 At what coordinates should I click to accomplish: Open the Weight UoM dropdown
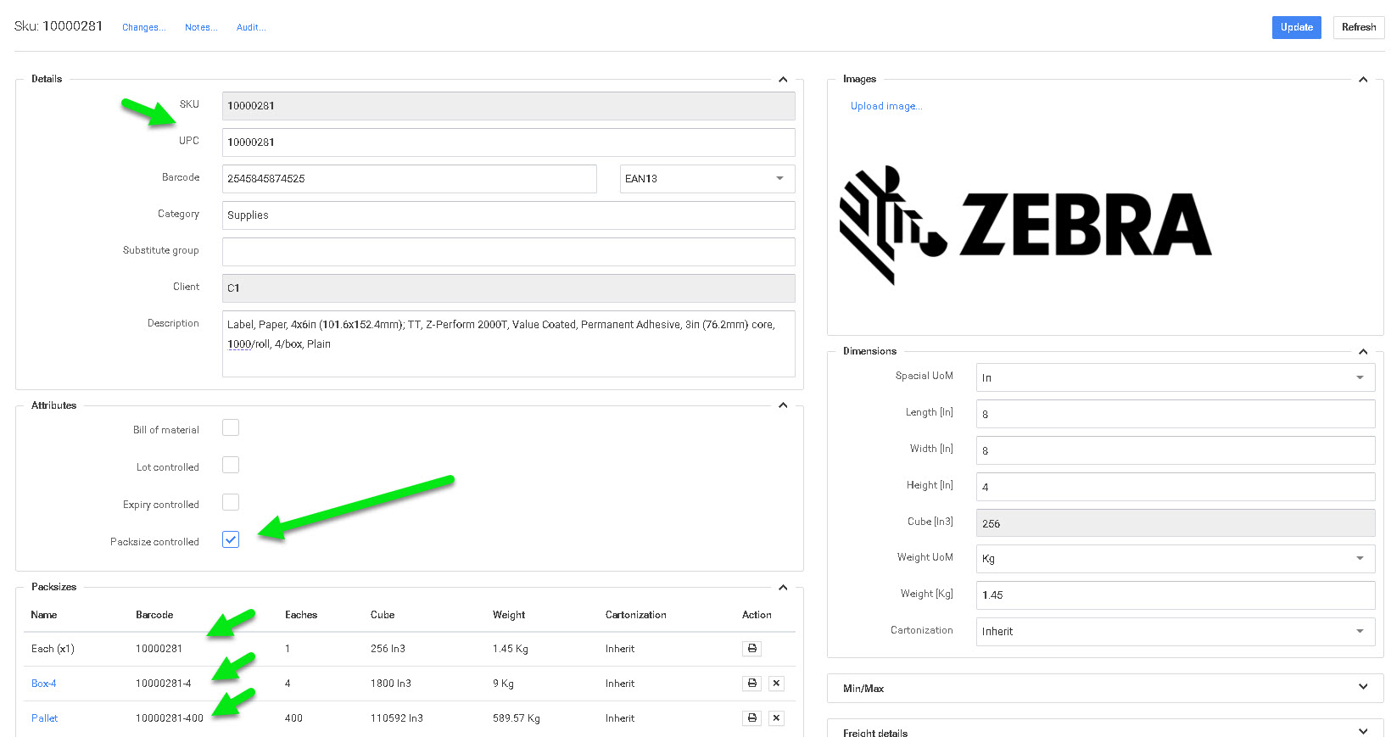click(x=1175, y=559)
